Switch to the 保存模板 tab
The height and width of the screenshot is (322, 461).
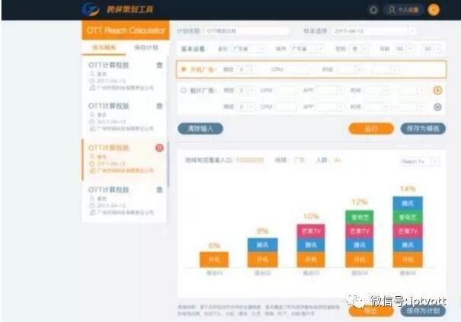[x=104, y=48]
